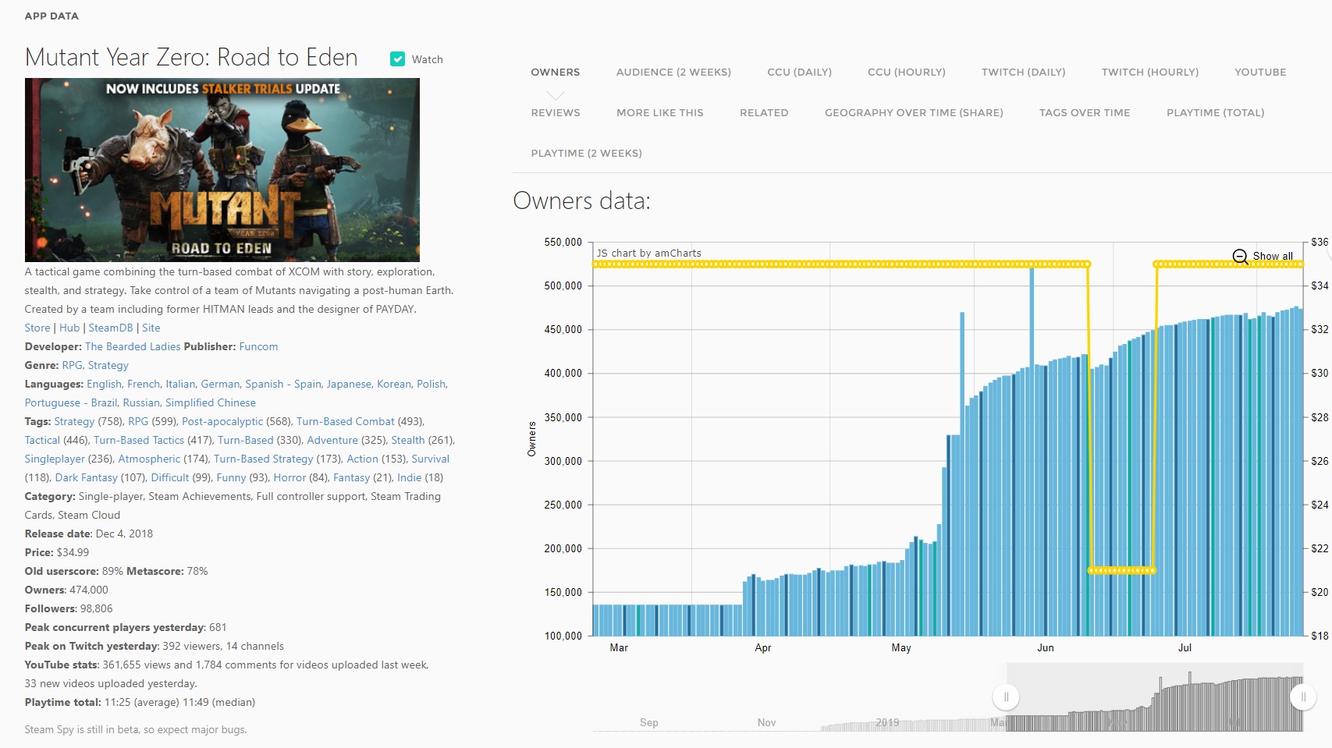
Task: Open the CCU (Daily) tab
Action: 799,72
